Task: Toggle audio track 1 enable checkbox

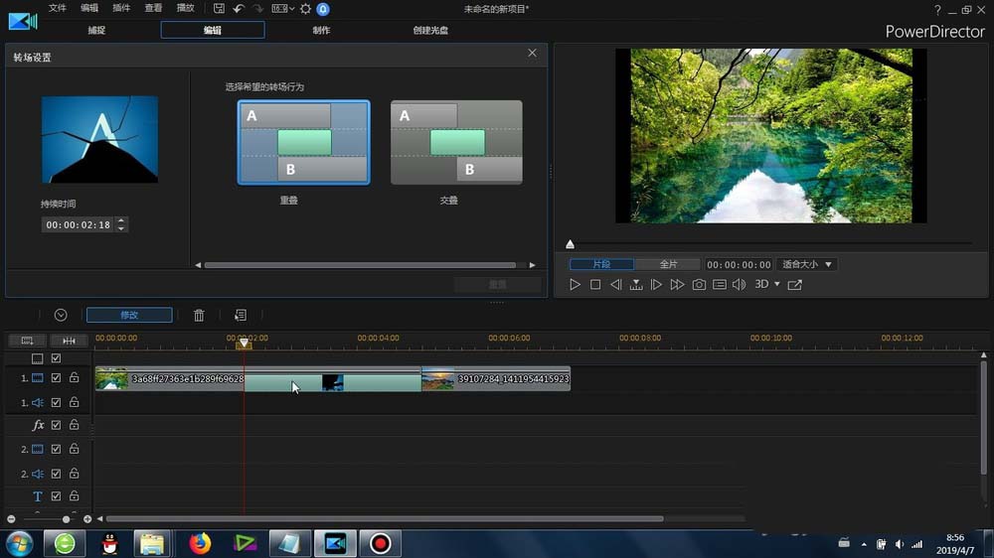Action: coord(56,402)
